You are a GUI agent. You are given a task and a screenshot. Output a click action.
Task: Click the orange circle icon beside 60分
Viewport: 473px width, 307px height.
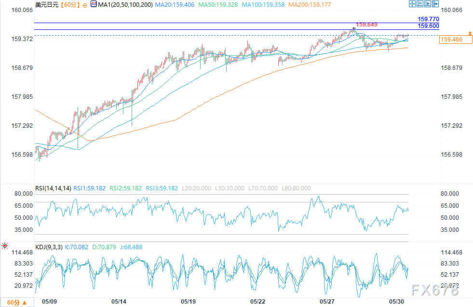tap(85, 5)
